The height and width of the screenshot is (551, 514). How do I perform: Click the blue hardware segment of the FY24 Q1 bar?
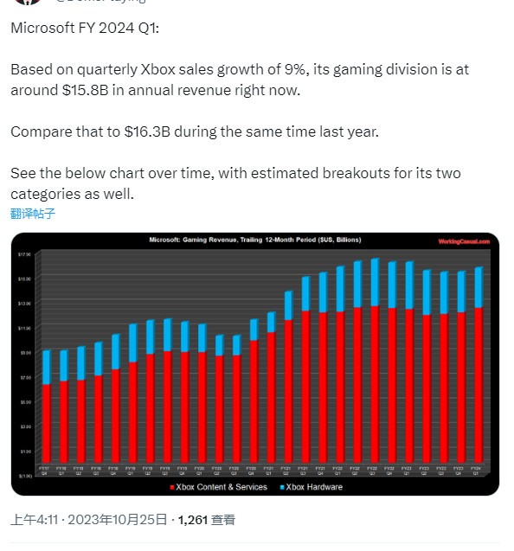pyautogui.click(x=479, y=287)
